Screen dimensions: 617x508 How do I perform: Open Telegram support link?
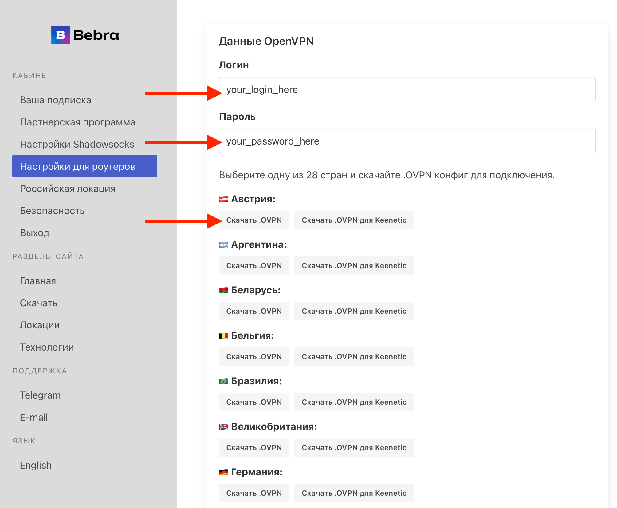point(40,395)
